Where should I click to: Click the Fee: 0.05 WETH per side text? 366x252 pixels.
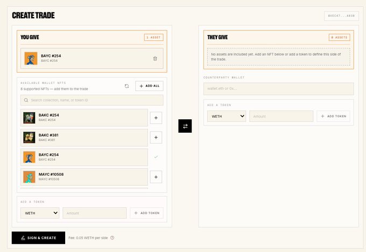[88, 238]
